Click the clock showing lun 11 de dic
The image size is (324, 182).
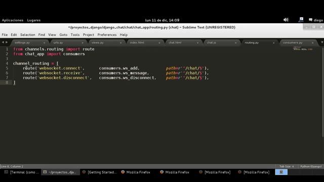pos(162,20)
